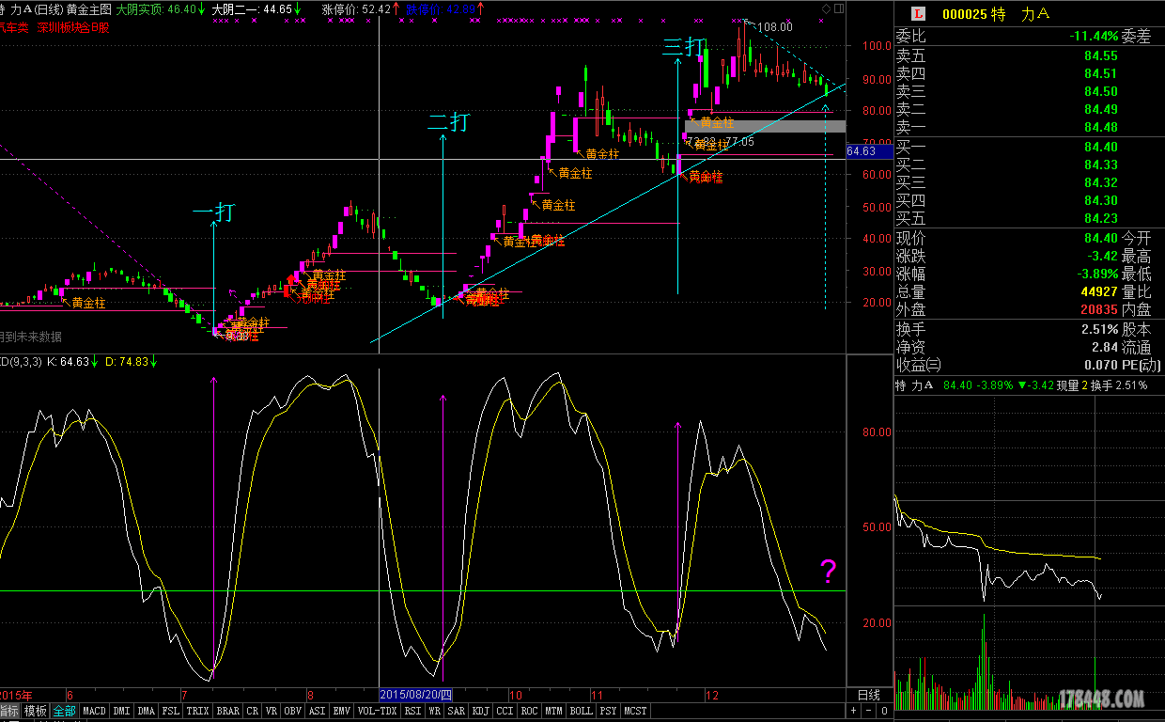Click the 买二 price 84.33
Viewport: 1165px width, 722px height.
1101,165
